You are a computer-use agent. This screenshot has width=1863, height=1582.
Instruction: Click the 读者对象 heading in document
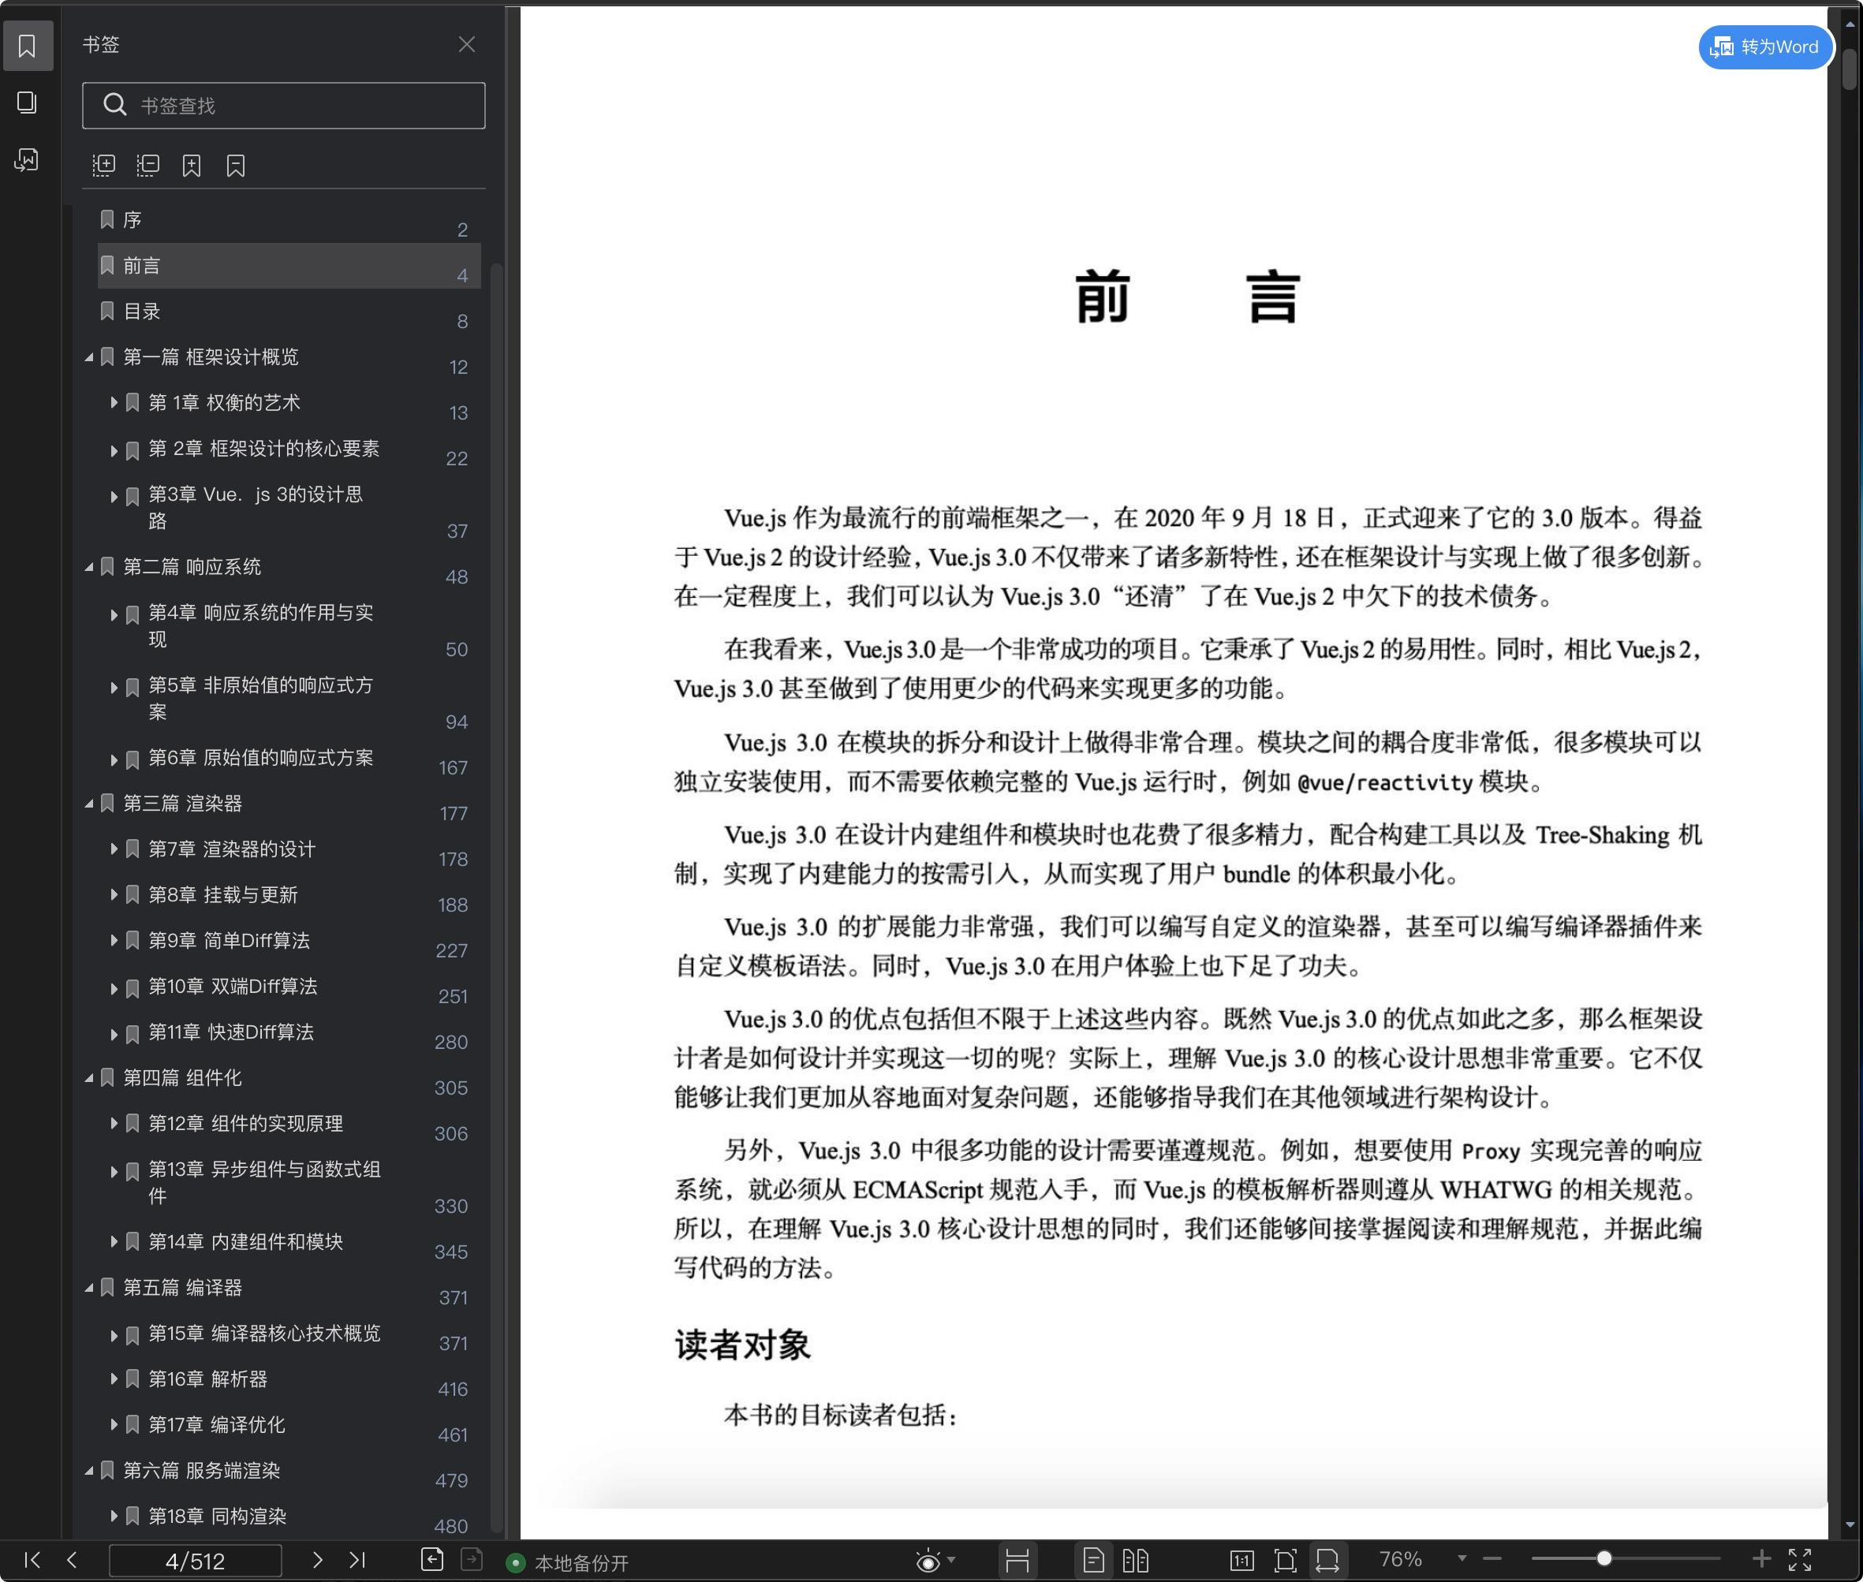tap(743, 1345)
